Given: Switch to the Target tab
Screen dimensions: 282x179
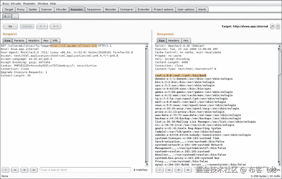Looking at the screenshot, I should 9,9.
